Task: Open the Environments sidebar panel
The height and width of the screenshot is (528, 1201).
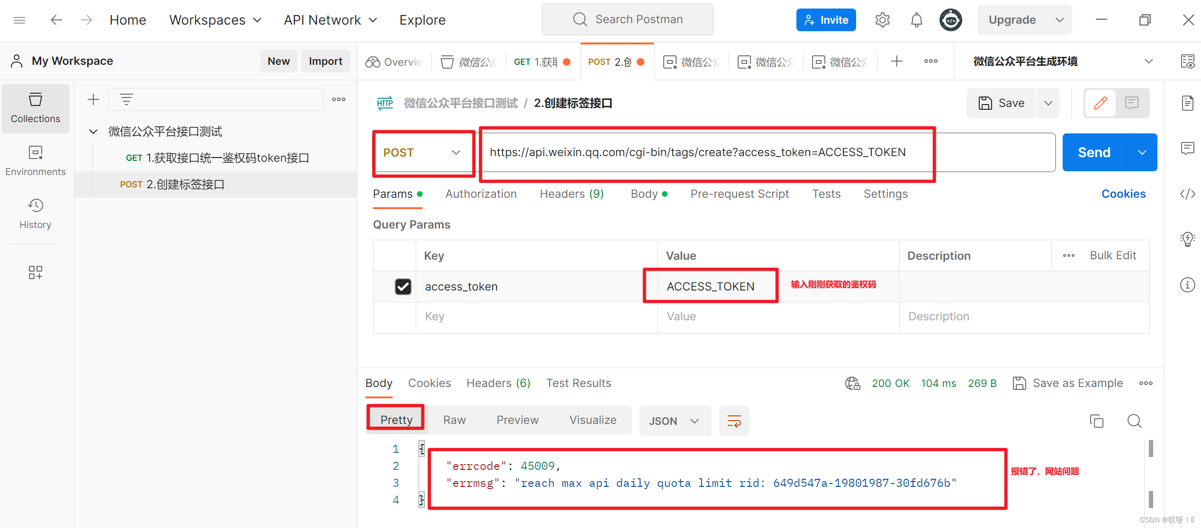Action: pyautogui.click(x=36, y=161)
